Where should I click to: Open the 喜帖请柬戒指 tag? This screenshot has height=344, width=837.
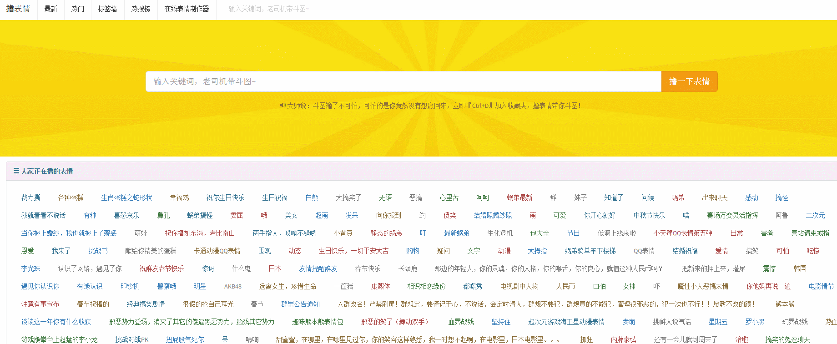pyautogui.click(x=810, y=233)
